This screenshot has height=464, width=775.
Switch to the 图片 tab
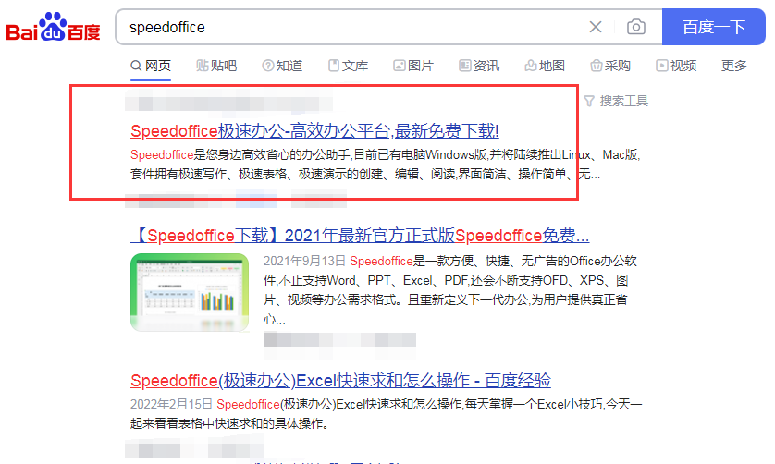413,66
